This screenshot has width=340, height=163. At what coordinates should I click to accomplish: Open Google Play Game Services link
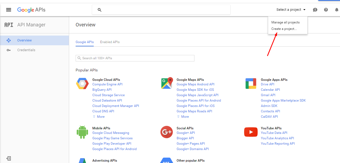click(x=112, y=138)
